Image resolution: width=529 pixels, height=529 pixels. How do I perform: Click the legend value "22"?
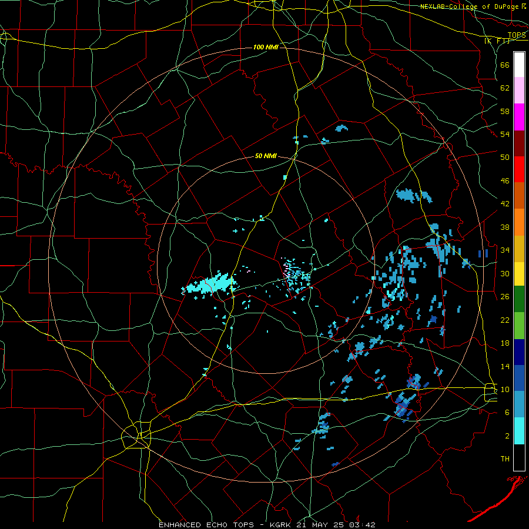click(x=505, y=320)
